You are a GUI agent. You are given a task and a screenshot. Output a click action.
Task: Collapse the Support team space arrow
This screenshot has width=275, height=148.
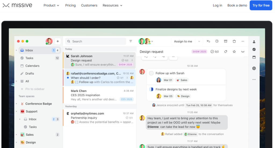16,111
